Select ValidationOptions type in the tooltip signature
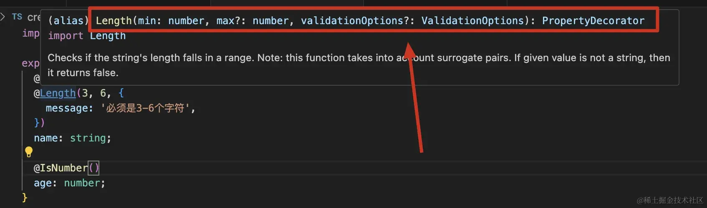The height and width of the screenshot is (208, 707). [472, 20]
